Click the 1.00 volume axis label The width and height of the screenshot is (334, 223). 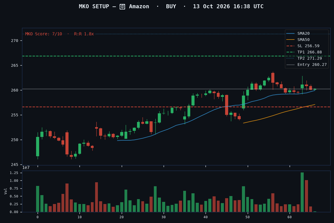14,181
